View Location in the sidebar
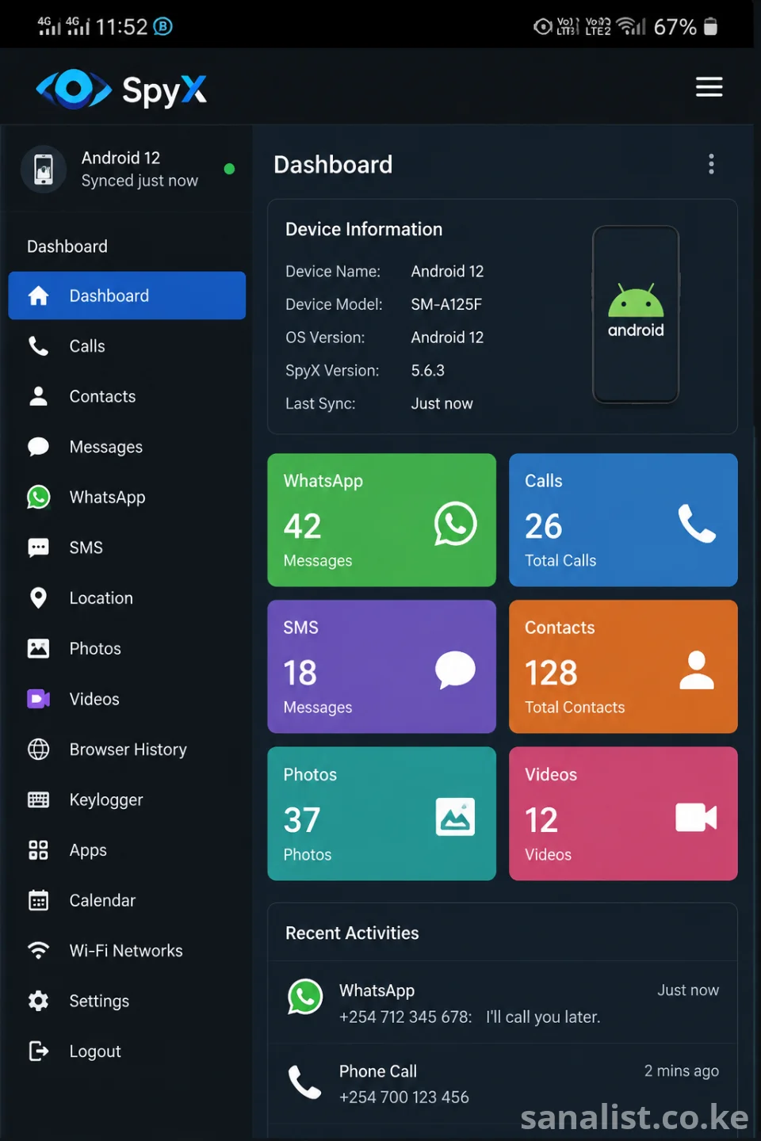Image resolution: width=761 pixels, height=1141 pixels. pyautogui.click(x=127, y=598)
